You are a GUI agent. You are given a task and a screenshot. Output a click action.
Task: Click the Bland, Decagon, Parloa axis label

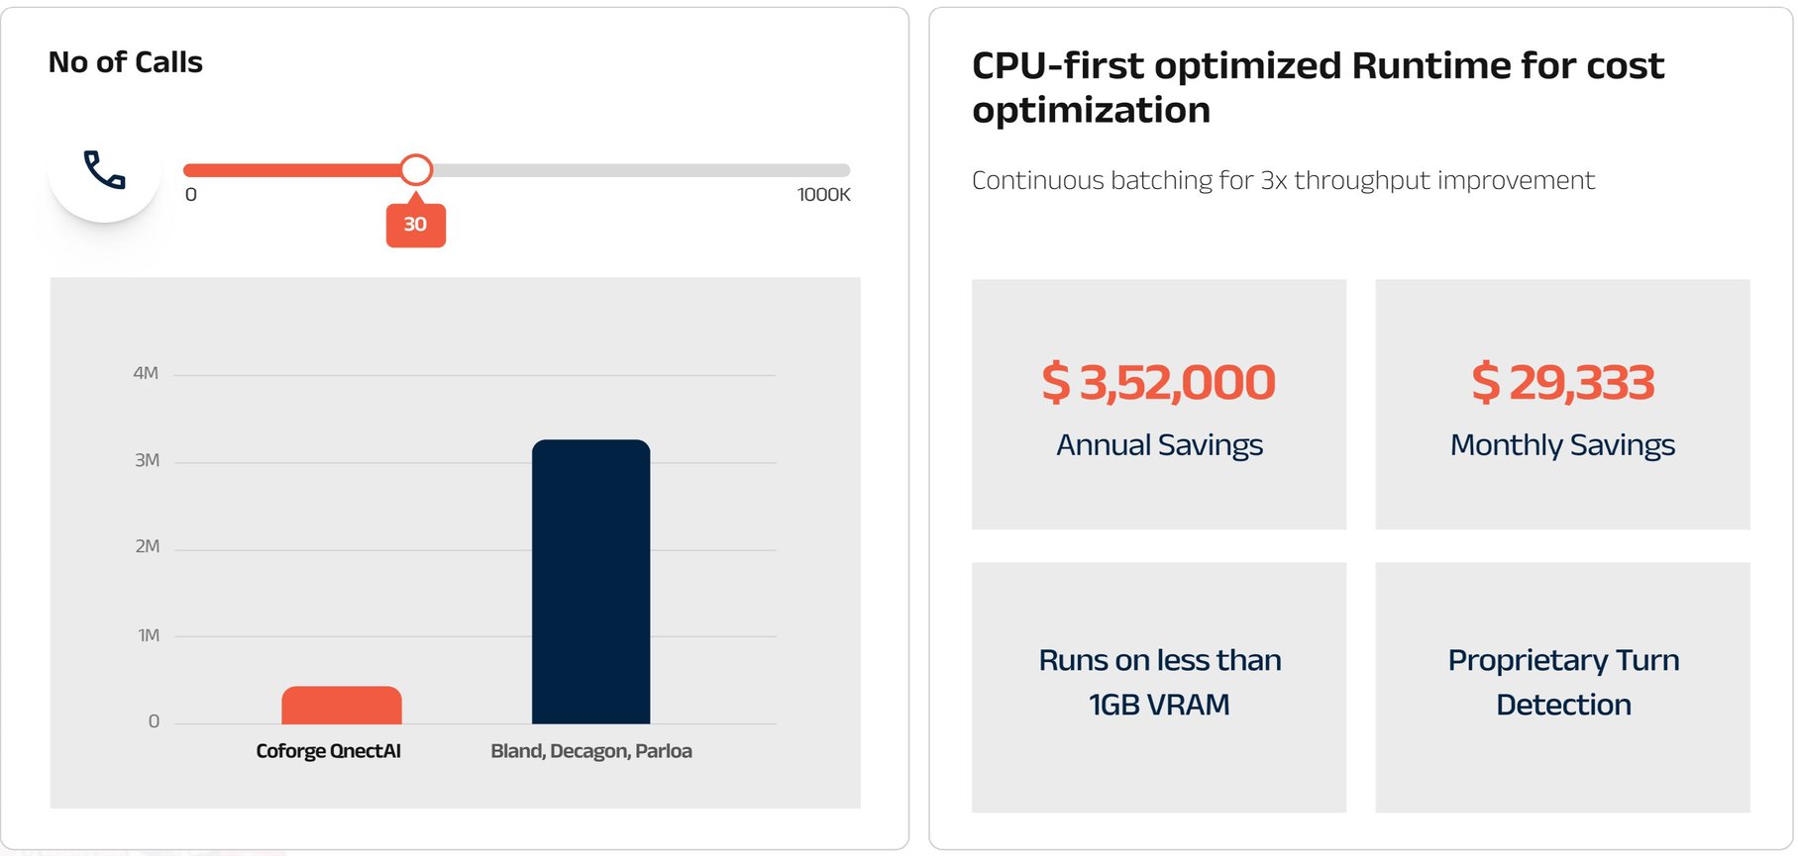point(590,750)
